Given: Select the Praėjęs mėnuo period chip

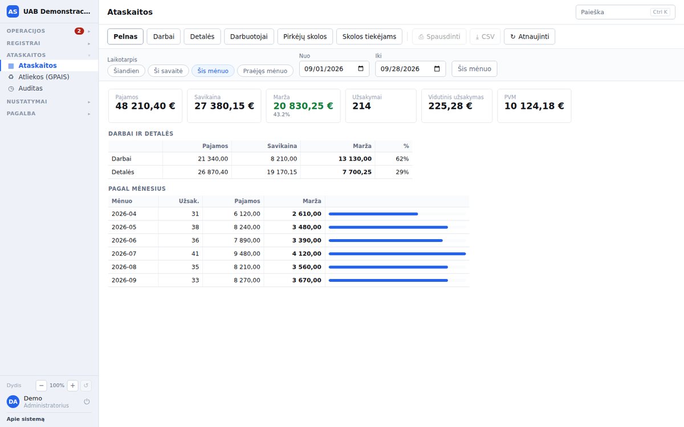Looking at the screenshot, I should pos(265,71).
